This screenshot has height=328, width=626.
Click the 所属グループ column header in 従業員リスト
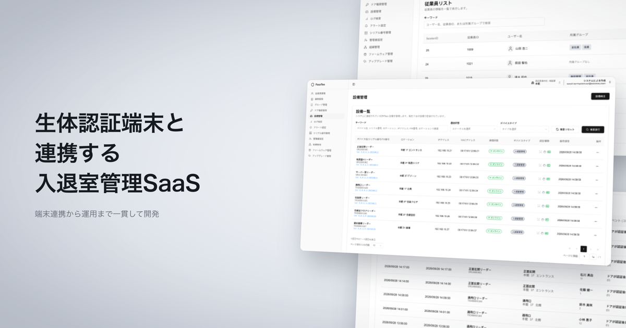point(579,35)
